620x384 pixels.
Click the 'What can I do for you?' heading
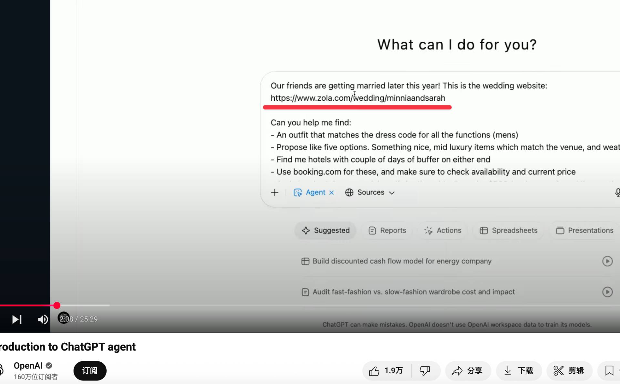click(457, 45)
